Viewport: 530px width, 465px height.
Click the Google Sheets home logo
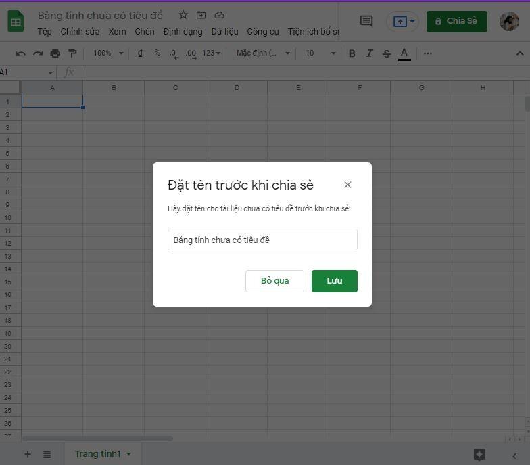tap(16, 22)
